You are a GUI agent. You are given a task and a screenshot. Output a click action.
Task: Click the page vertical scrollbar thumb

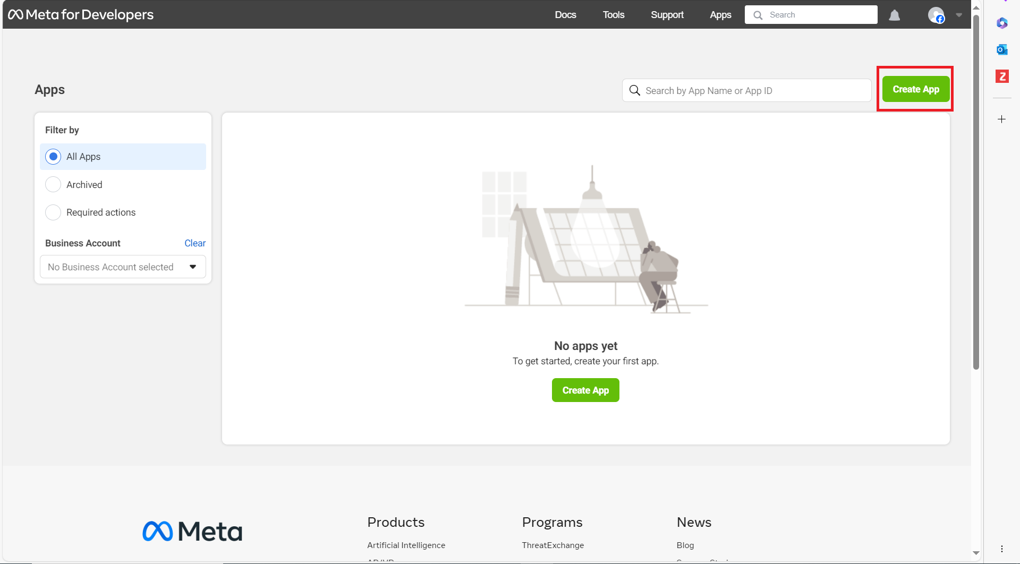pos(976,192)
